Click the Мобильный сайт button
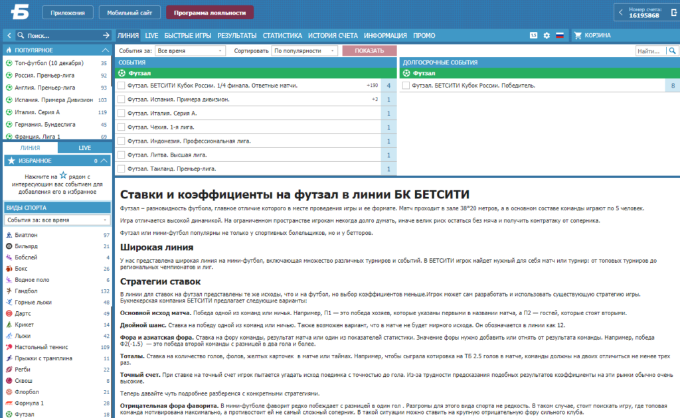This screenshot has height=418, width=680. (129, 13)
